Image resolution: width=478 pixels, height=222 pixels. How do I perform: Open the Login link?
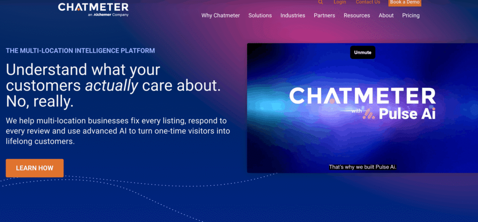tap(340, 2)
